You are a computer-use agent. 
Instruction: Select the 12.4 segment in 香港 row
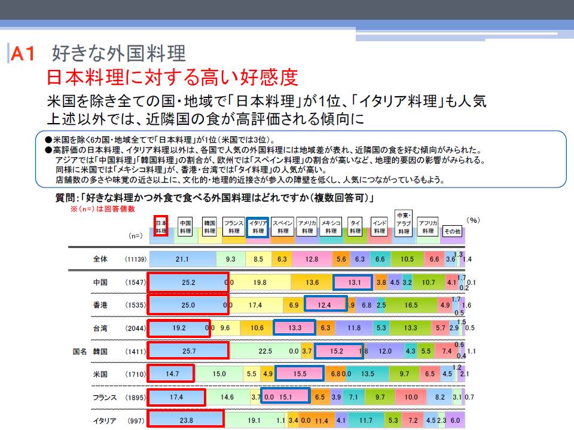coord(325,305)
